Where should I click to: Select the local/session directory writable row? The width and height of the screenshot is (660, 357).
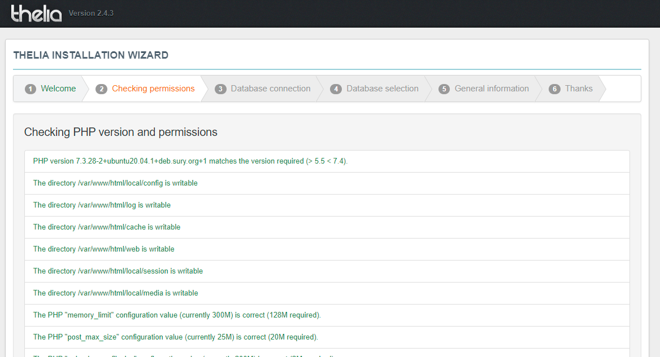pyautogui.click(x=327, y=271)
